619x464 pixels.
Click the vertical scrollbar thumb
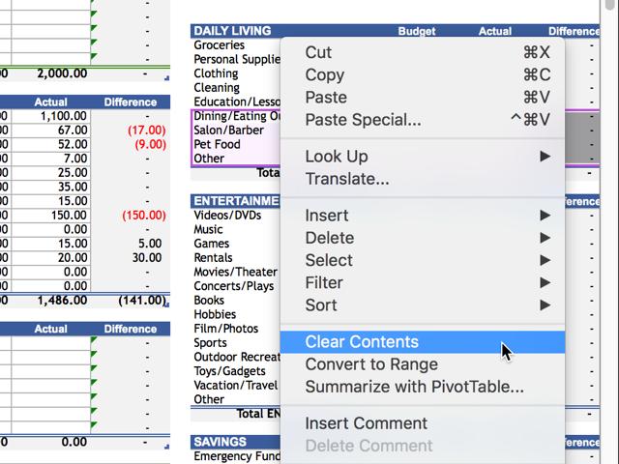[x=610, y=4]
